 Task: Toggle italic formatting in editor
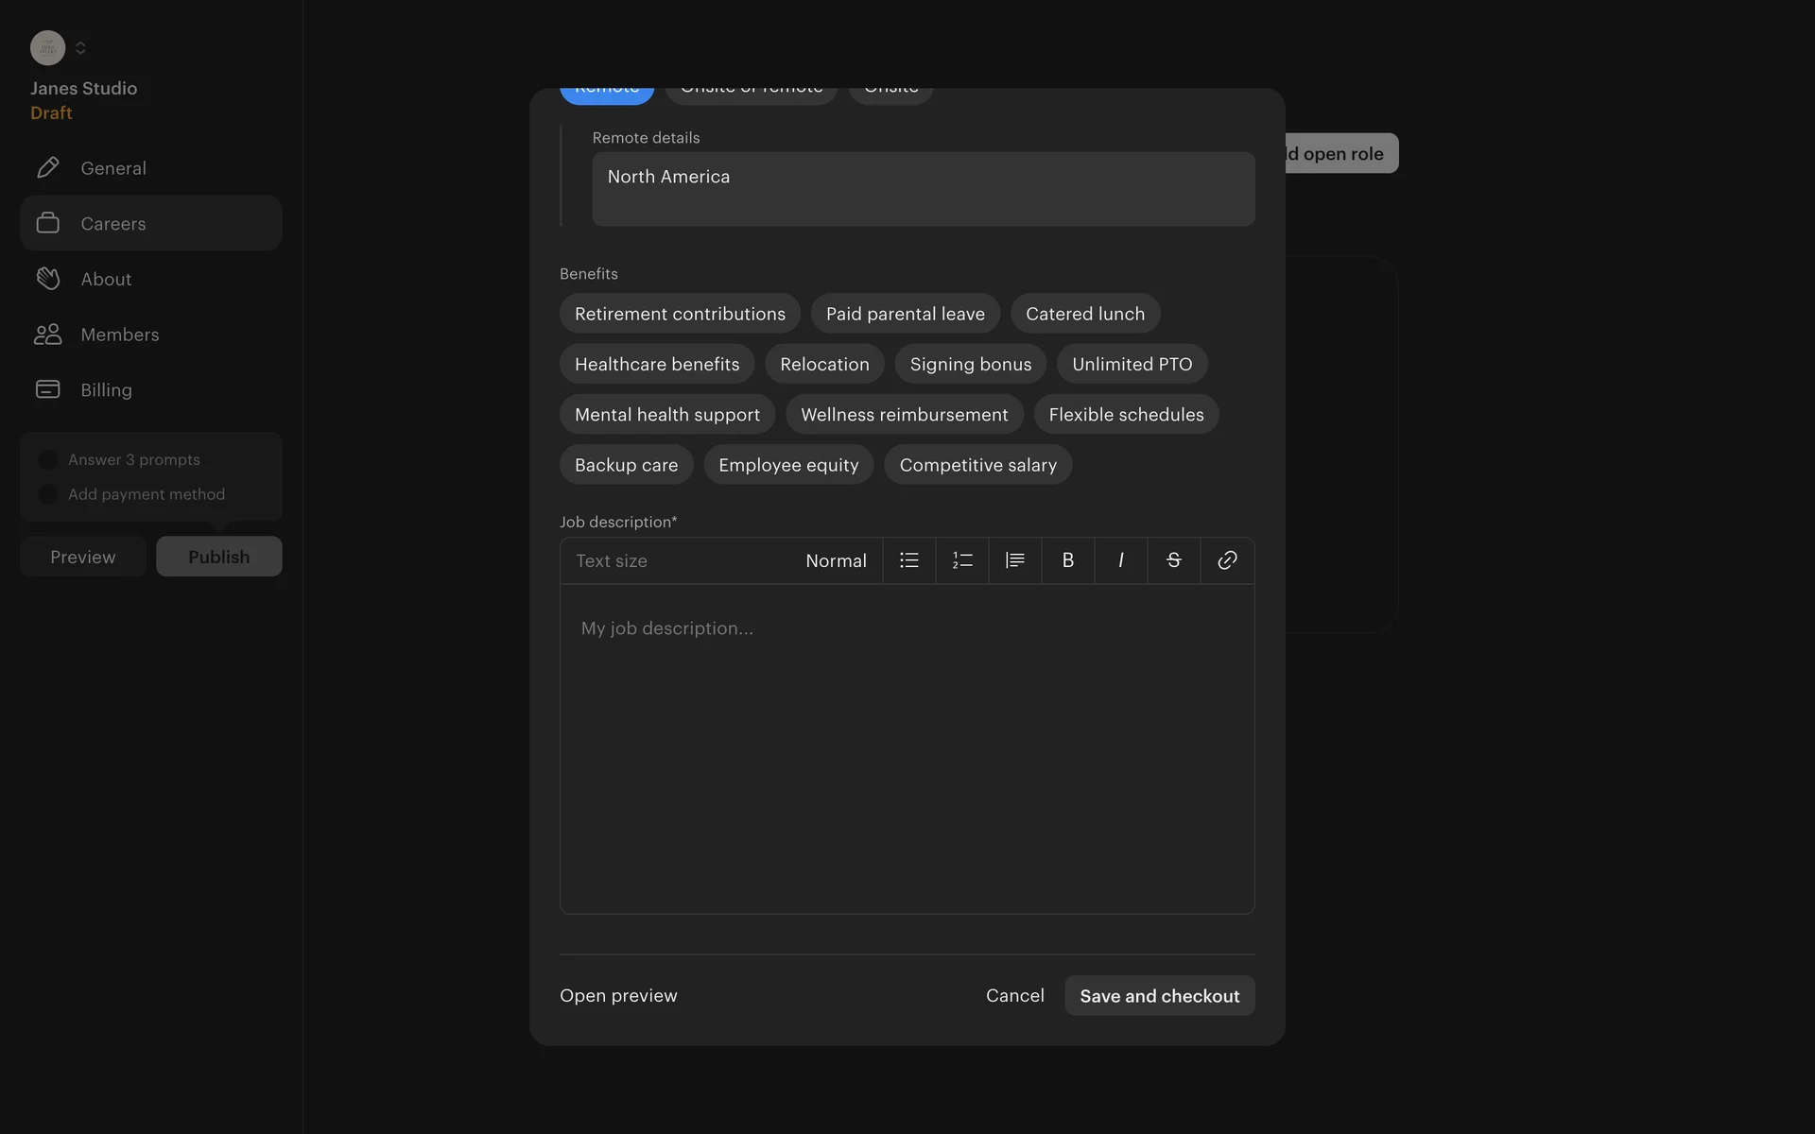1120,560
